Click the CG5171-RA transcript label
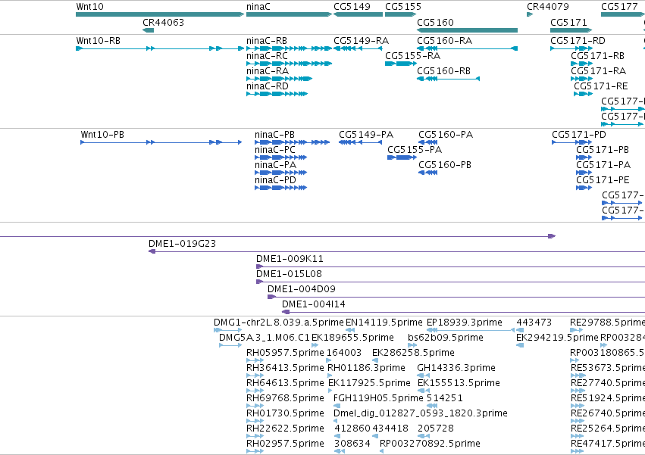Viewport: 645px width, 455px height. pos(599,71)
